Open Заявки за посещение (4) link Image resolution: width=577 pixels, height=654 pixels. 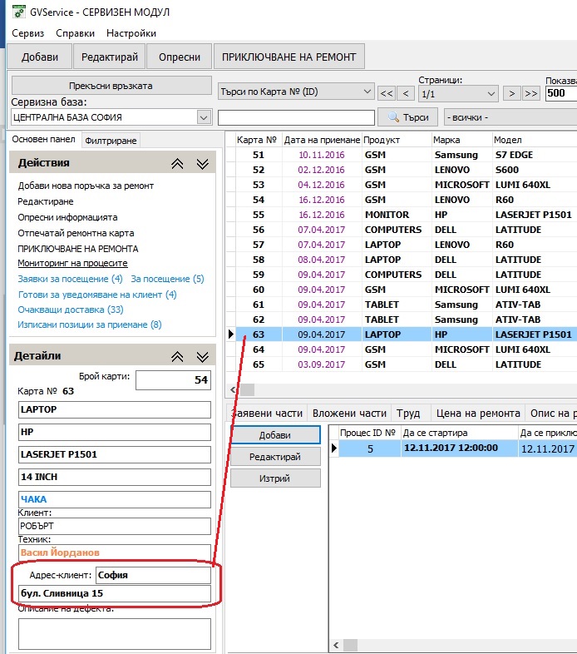coord(70,279)
